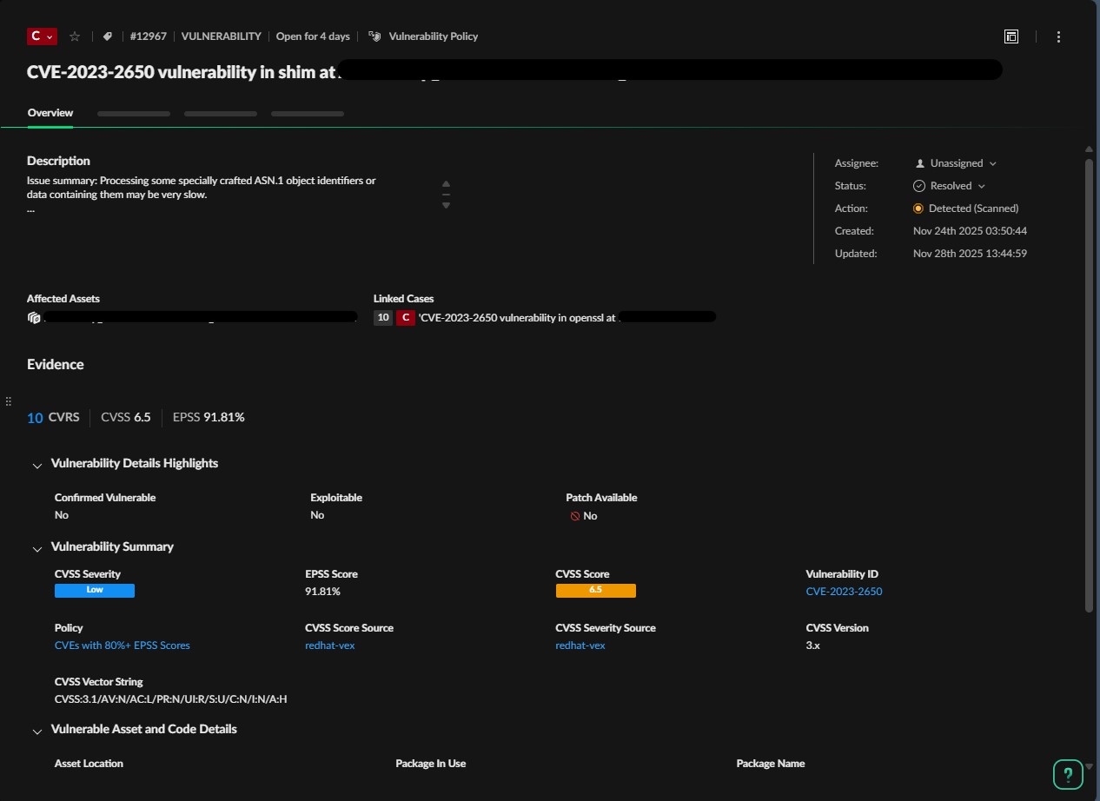This screenshot has width=1100, height=801.
Task: Open the CVE-2023-2650 vulnerability ID link
Action: pos(844,592)
